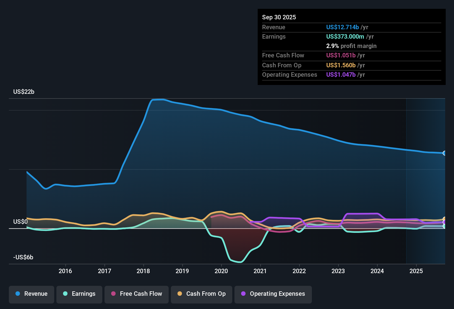Click the Revenue data point marker on chart
This screenshot has height=309, width=454.
coord(445,153)
